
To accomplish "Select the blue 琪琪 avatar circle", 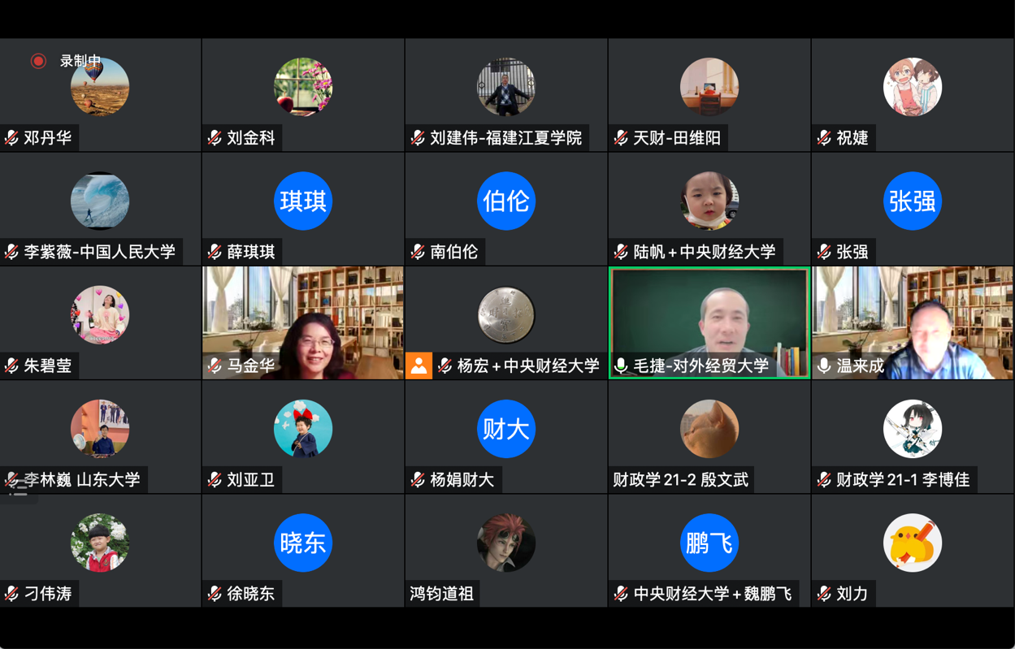I will pos(303,201).
